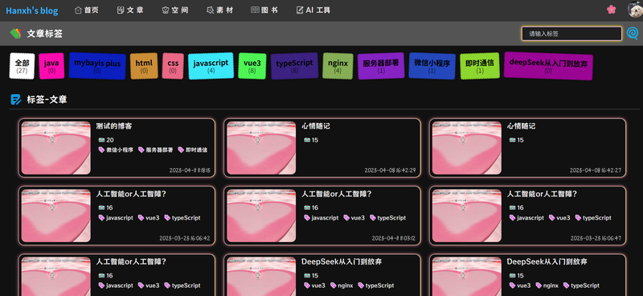Open the AI 工具 nav item

[313, 10]
